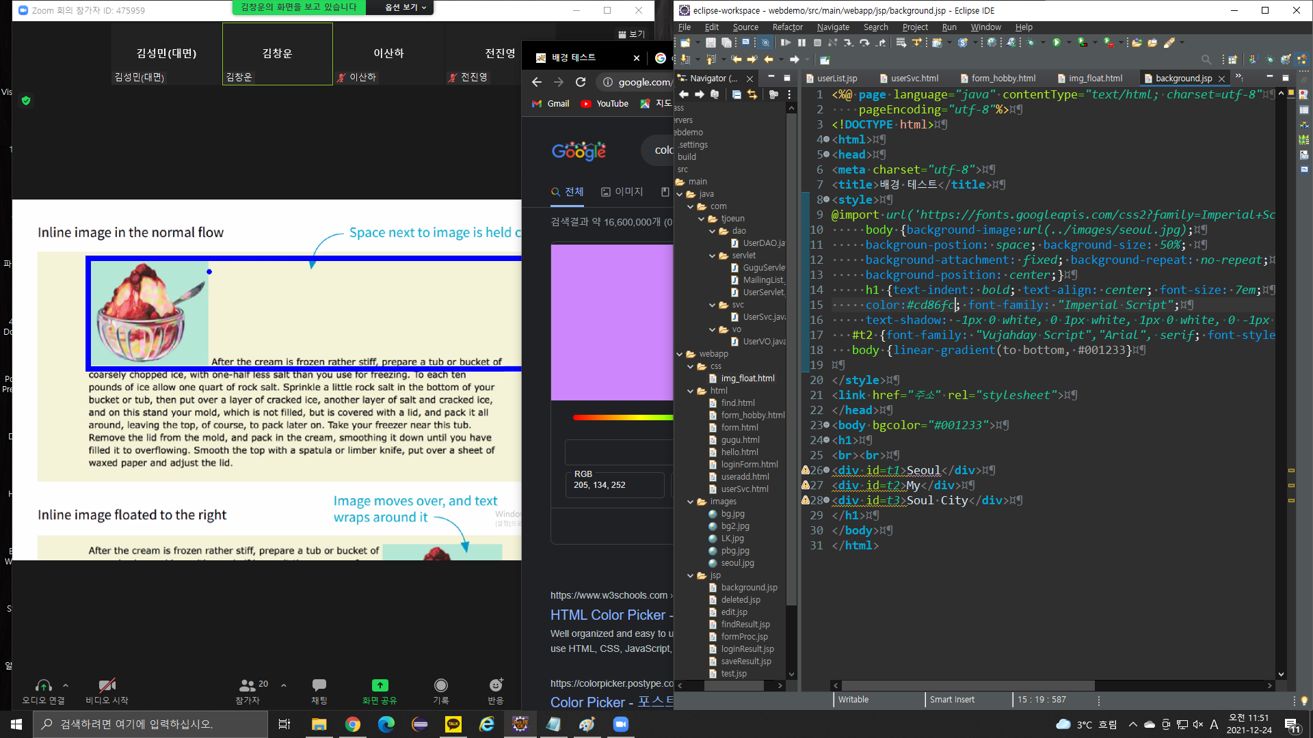Screen dimensions: 1313x738
Task: Open the 옵션 보기 dropdown in Zoom
Action: coord(405,8)
